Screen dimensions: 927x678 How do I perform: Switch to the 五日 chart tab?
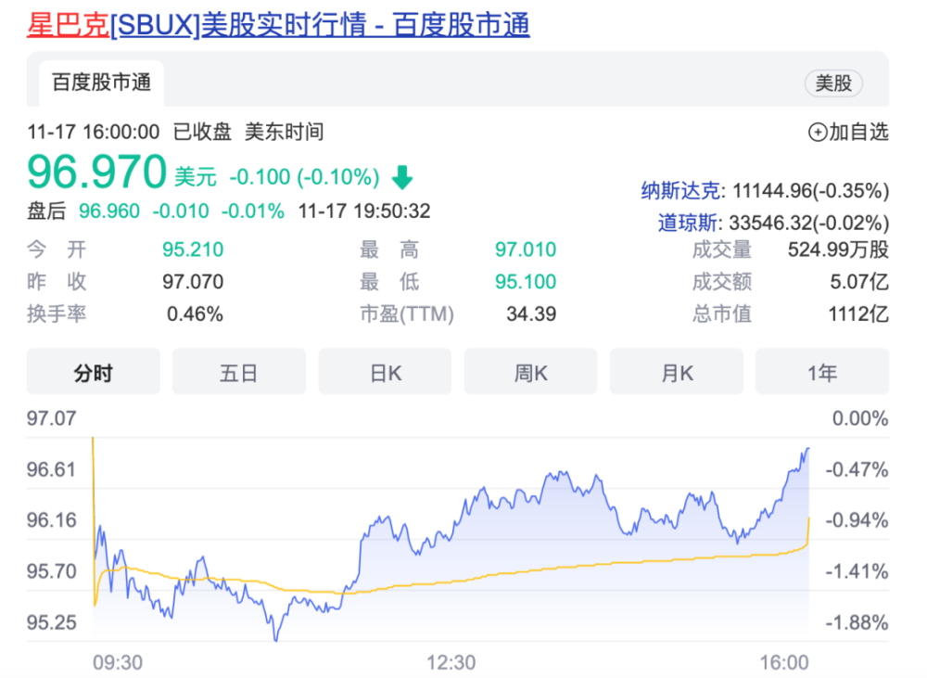pyautogui.click(x=239, y=373)
